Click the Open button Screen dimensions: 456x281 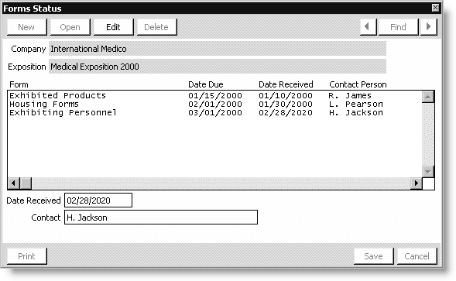(x=70, y=27)
